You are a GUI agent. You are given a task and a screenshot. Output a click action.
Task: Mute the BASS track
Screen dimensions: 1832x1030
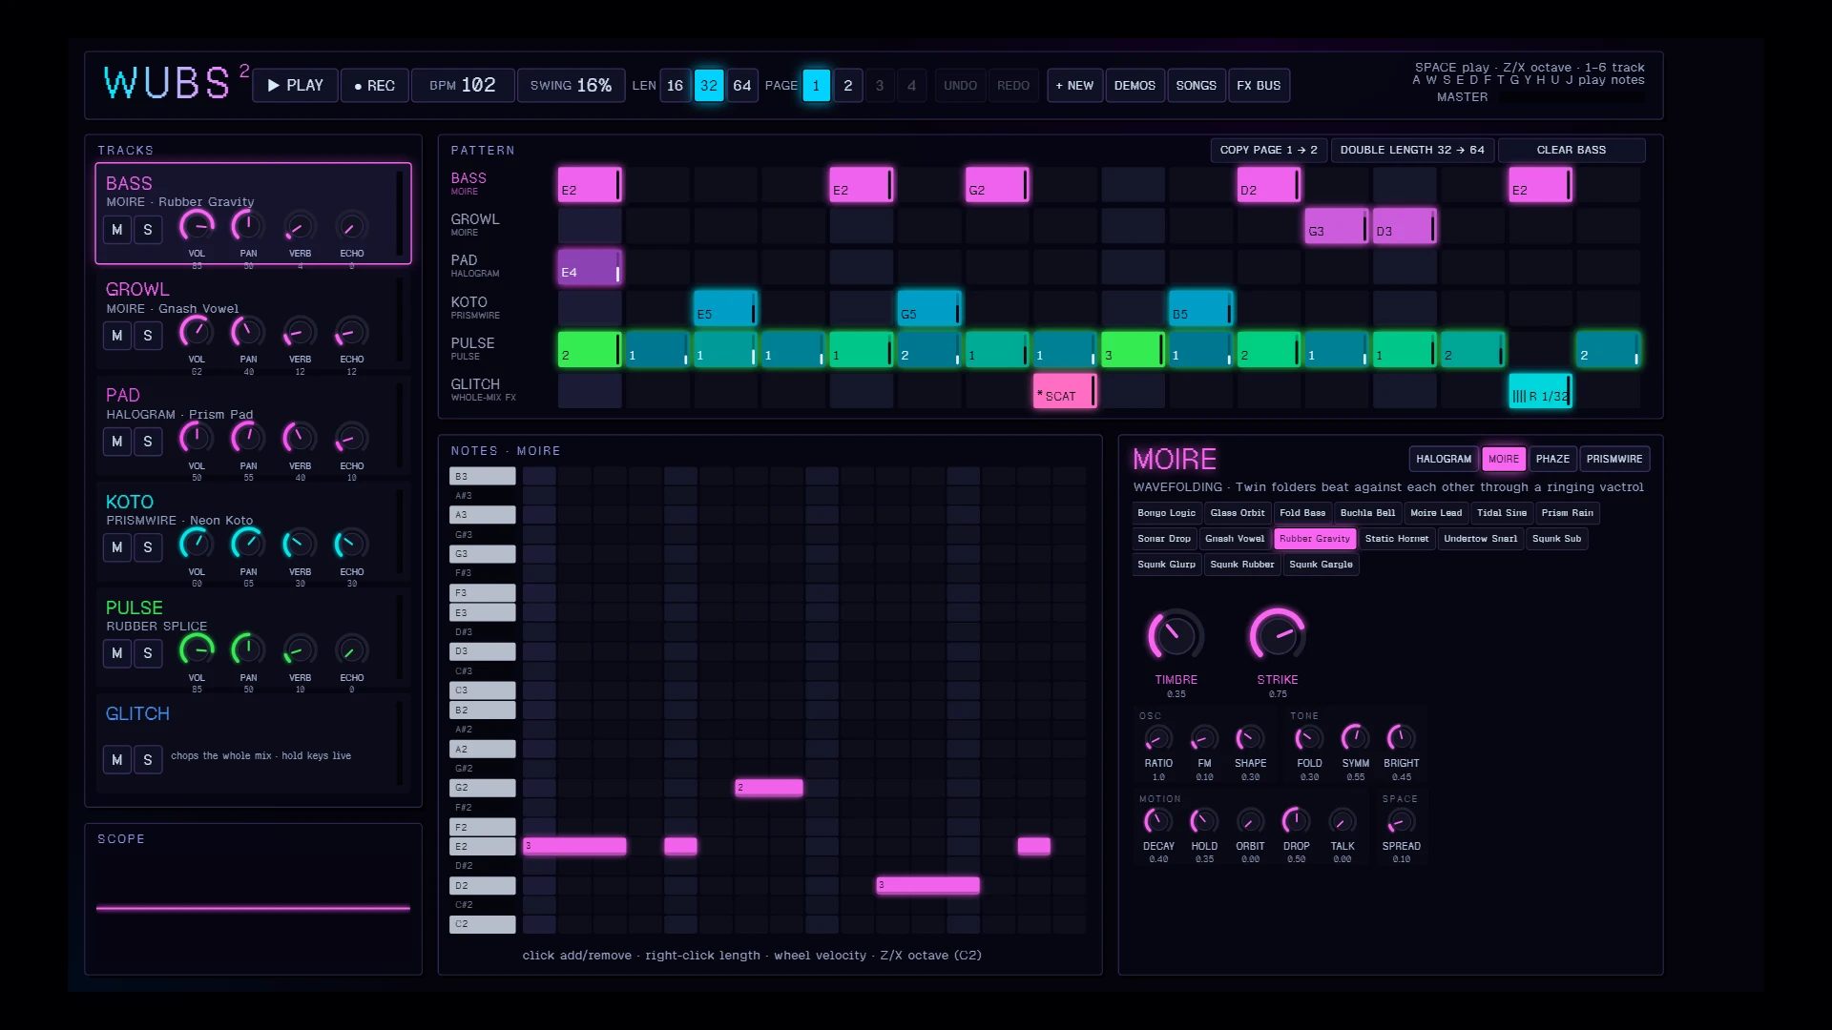point(117,230)
